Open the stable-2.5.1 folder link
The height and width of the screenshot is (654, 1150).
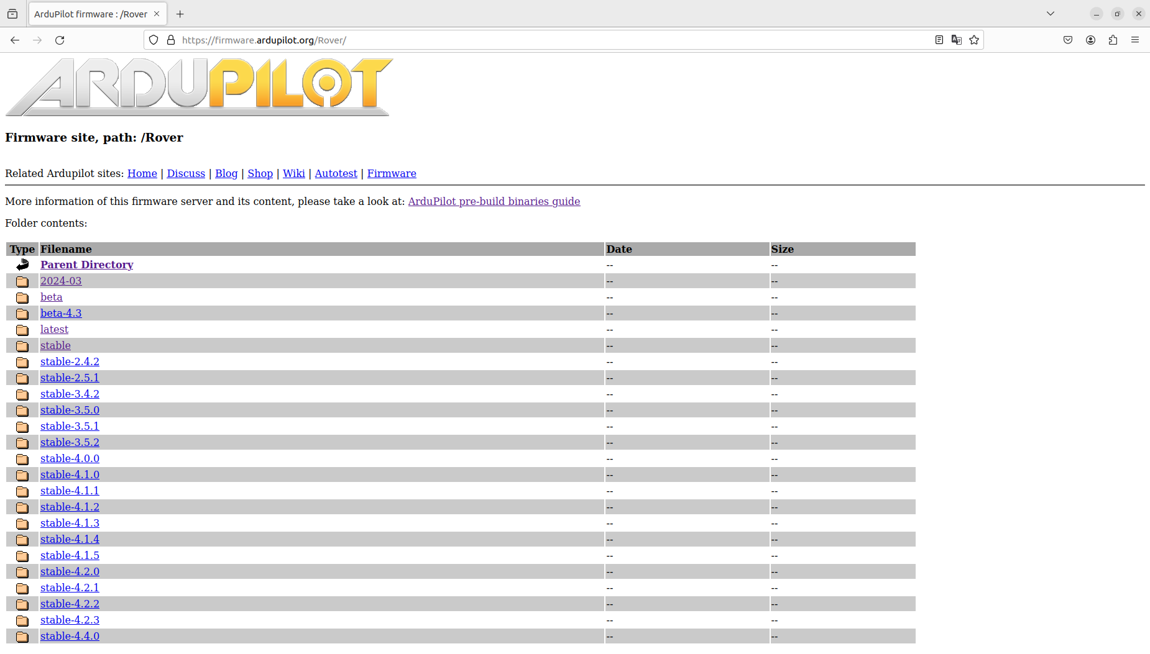[x=70, y=378]
